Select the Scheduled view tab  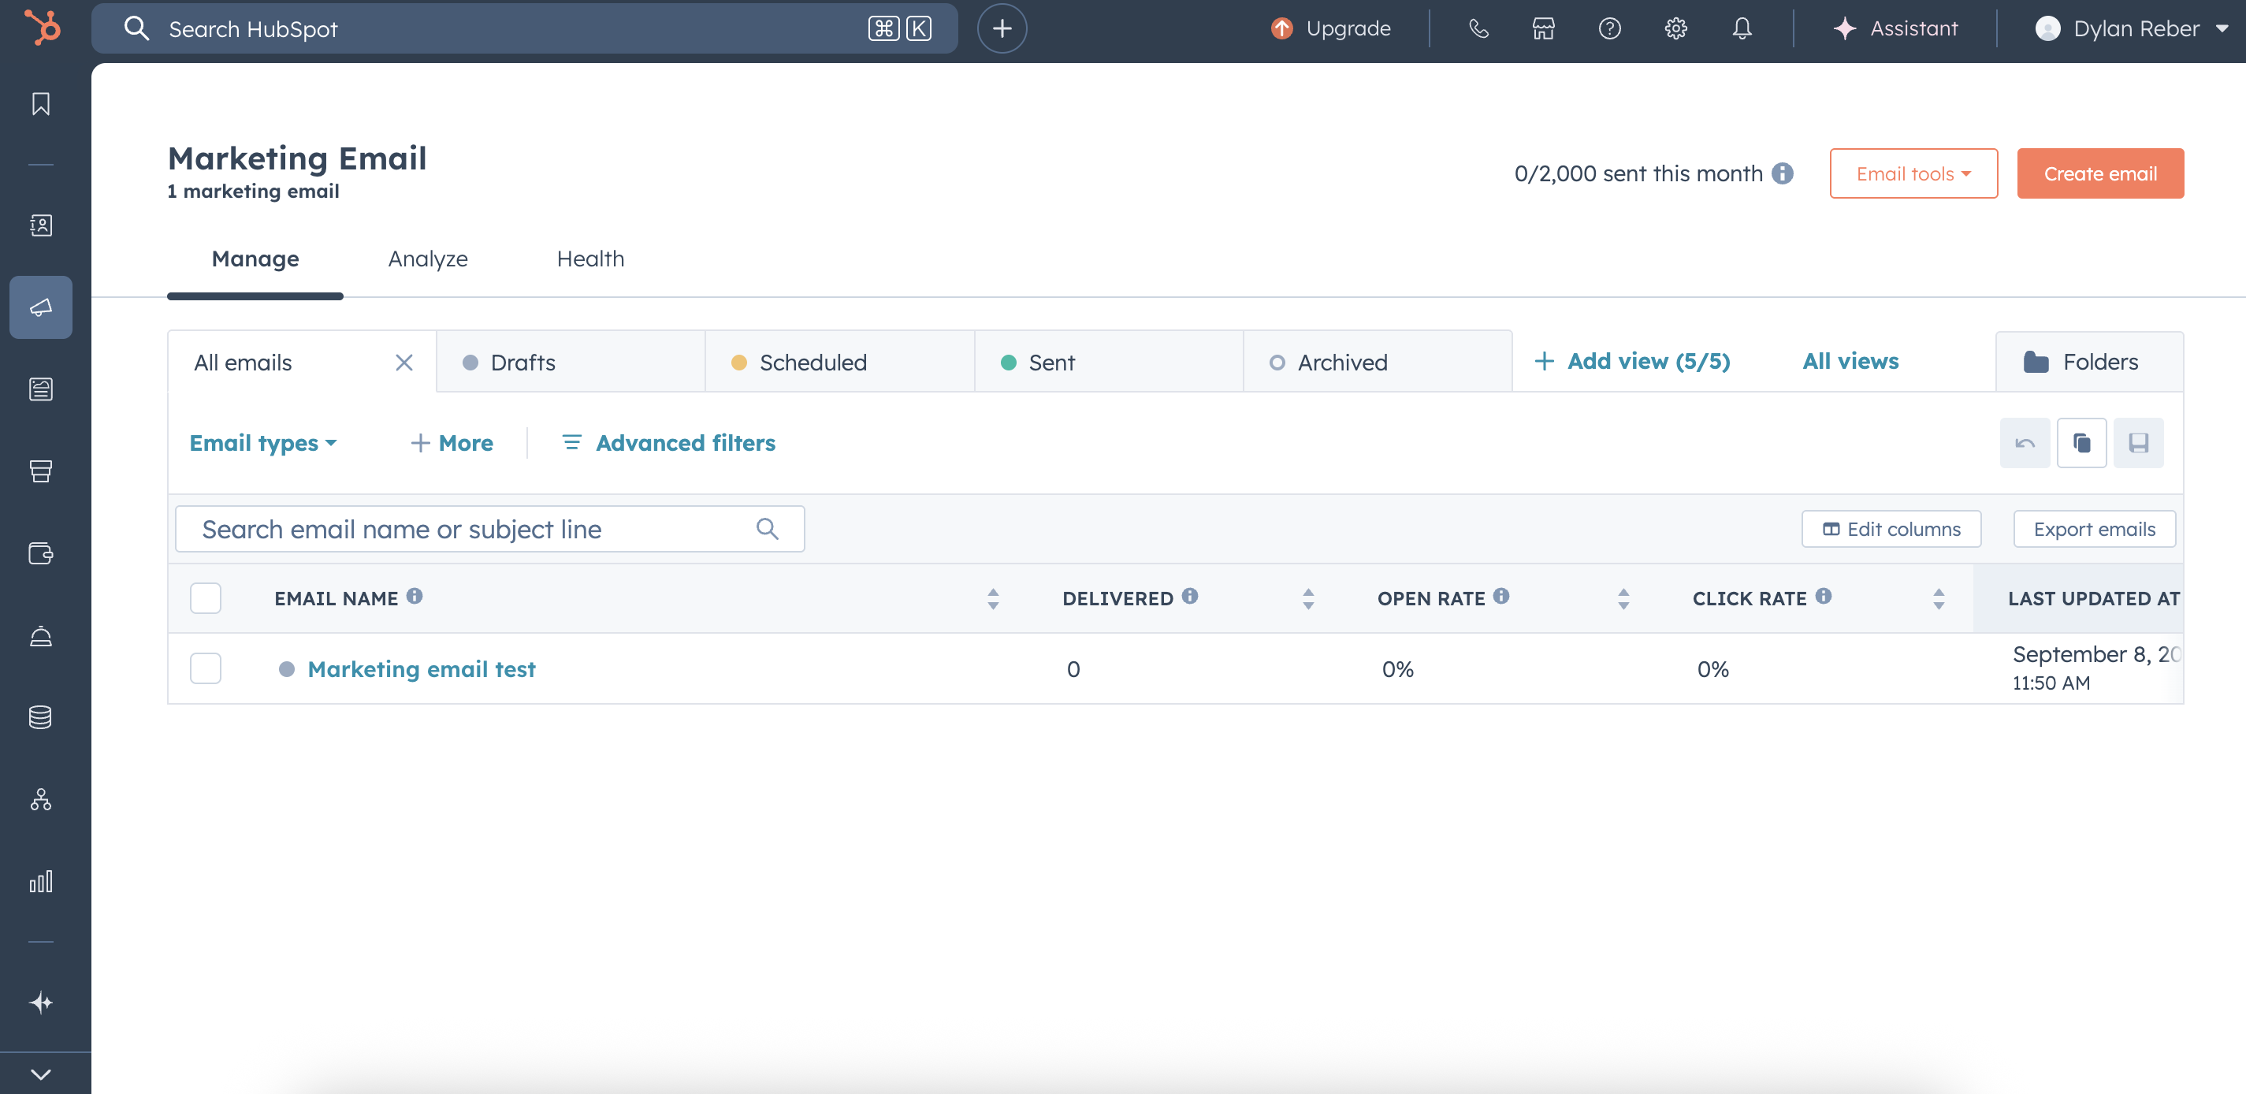[812, 363]
